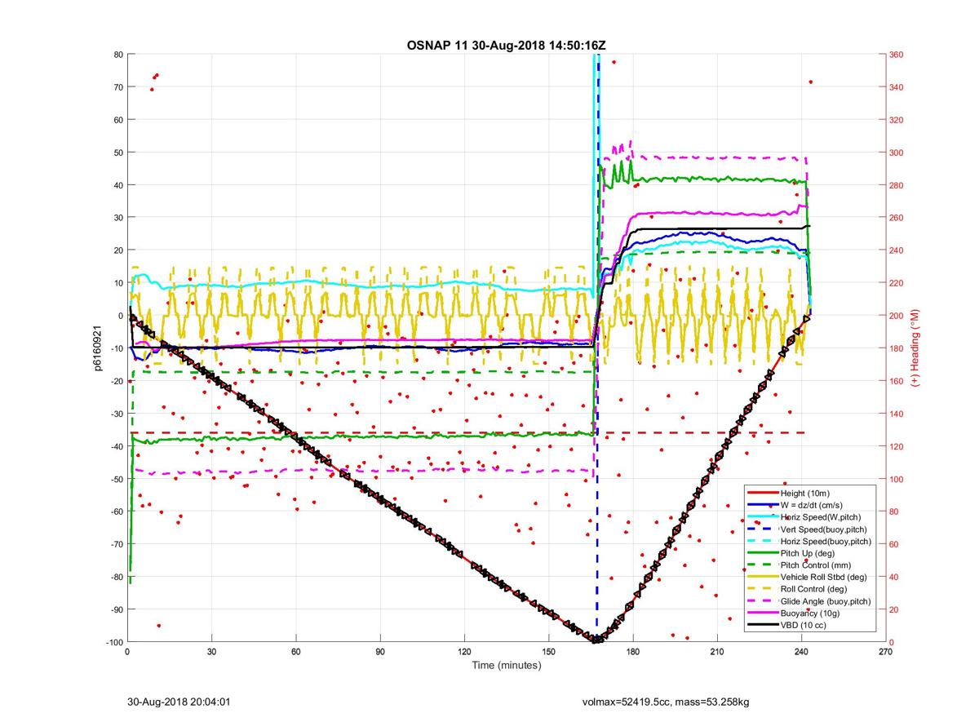979x722 pixels.
Task: Click the '(+) Heading (°M)' right axis label
Action: pos(915,348)
